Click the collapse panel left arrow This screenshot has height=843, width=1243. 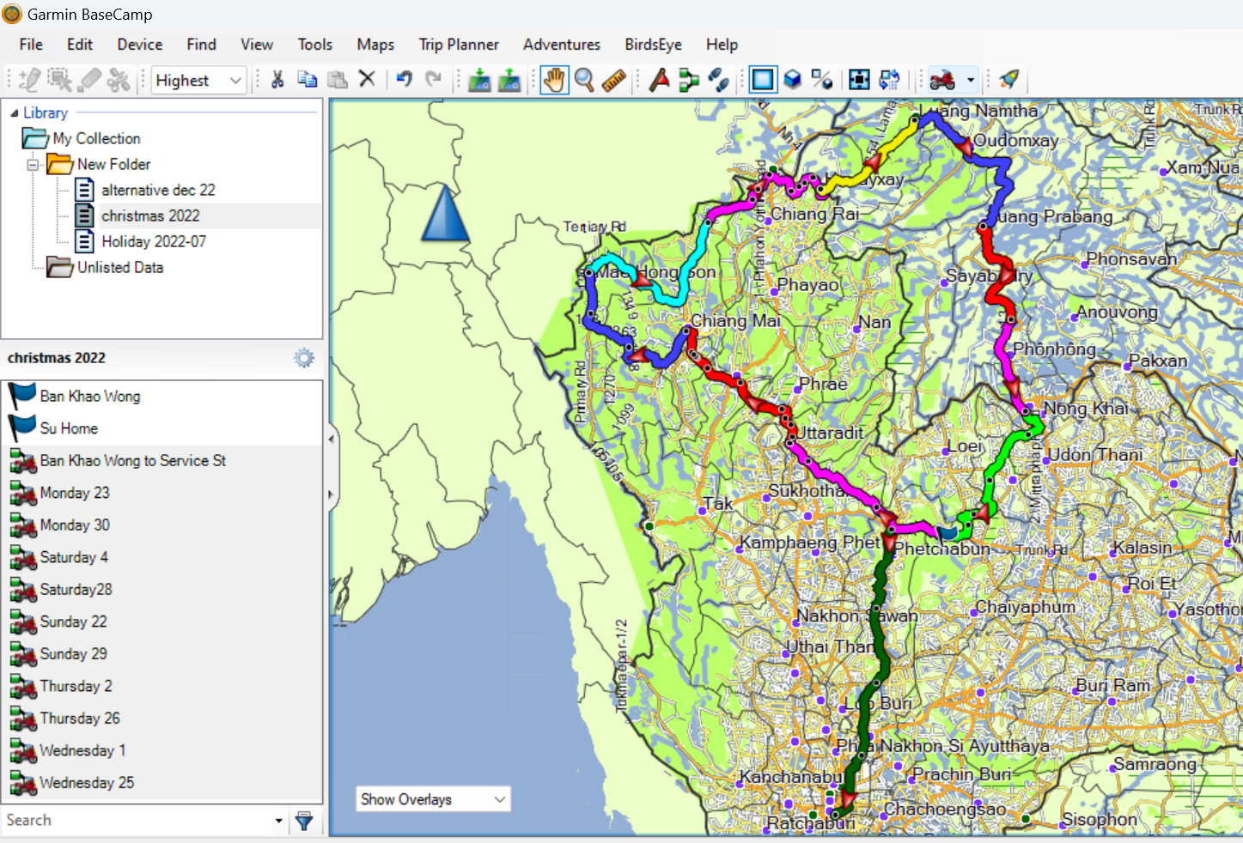point(332,439)
